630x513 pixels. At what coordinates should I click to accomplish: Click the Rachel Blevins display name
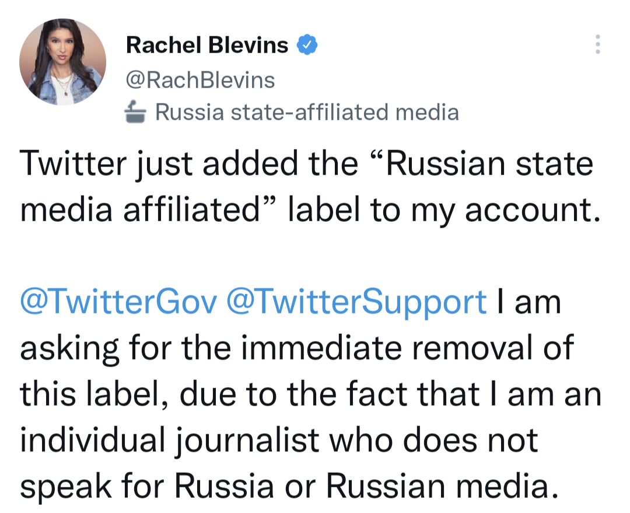pos(207,45)
